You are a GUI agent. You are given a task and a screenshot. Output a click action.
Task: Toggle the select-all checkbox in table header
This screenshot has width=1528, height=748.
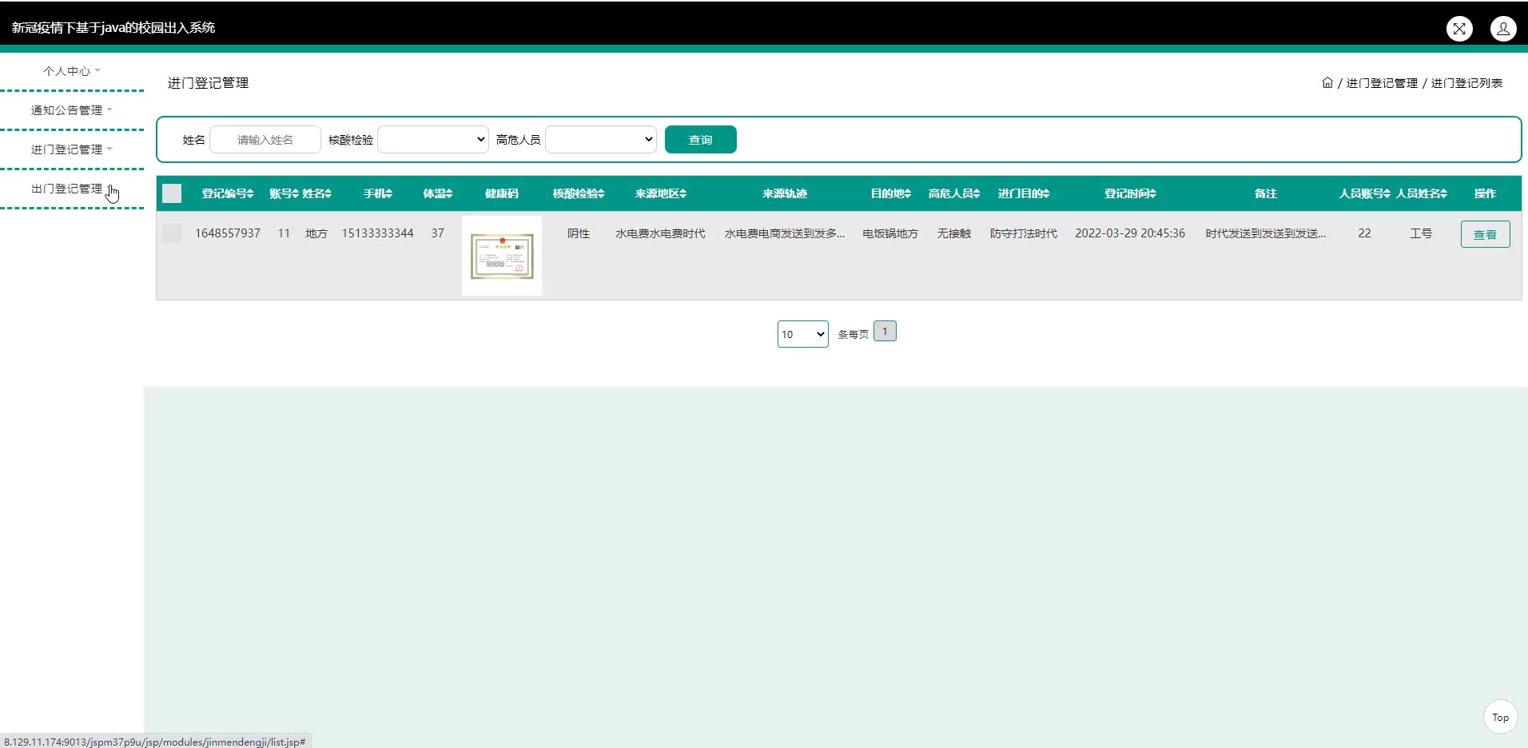click(x=172, y=193)
